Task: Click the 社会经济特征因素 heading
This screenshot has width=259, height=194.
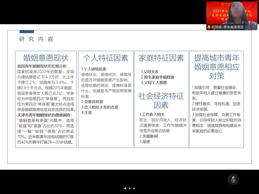Action: tap(161, 101)
